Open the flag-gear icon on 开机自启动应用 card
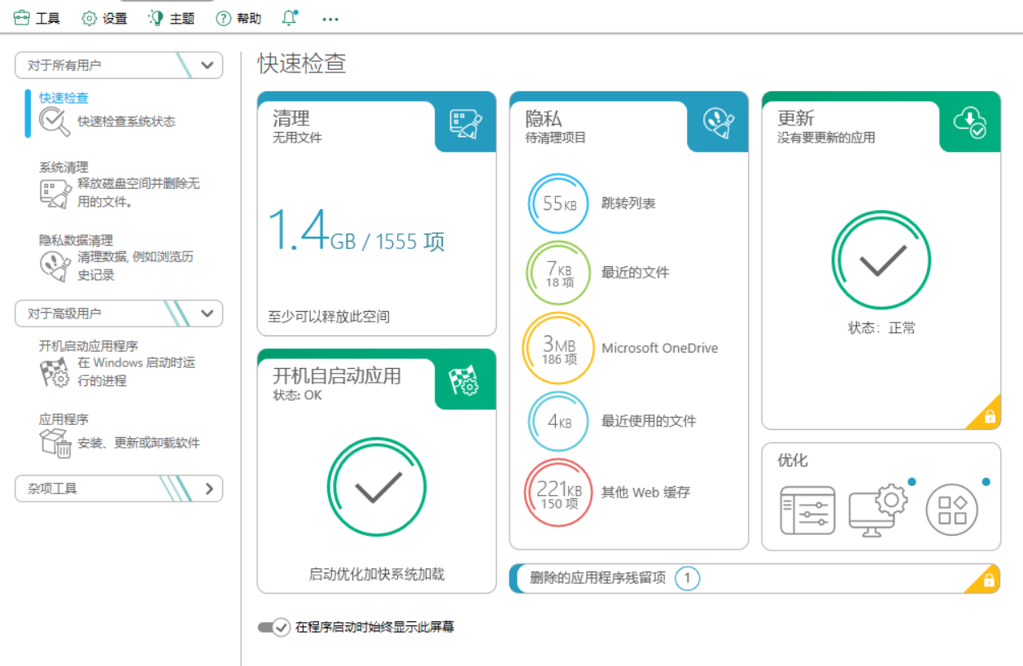 465,379
